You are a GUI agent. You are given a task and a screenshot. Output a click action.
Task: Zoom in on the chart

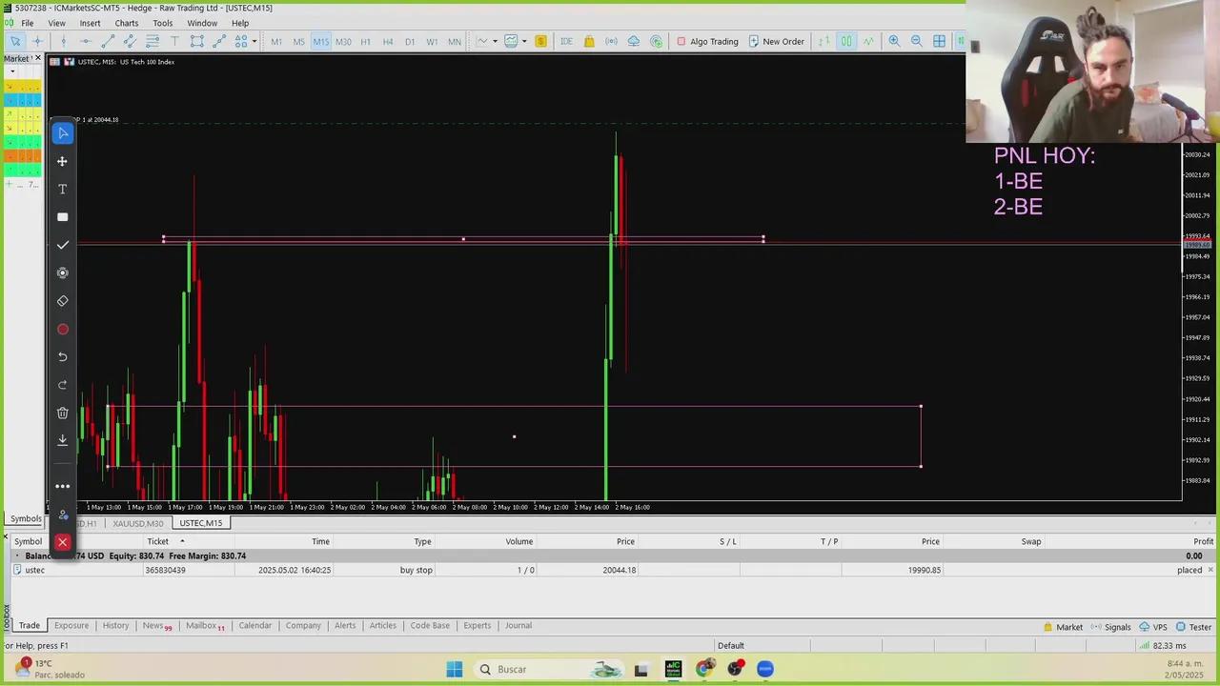click(894, 41)
